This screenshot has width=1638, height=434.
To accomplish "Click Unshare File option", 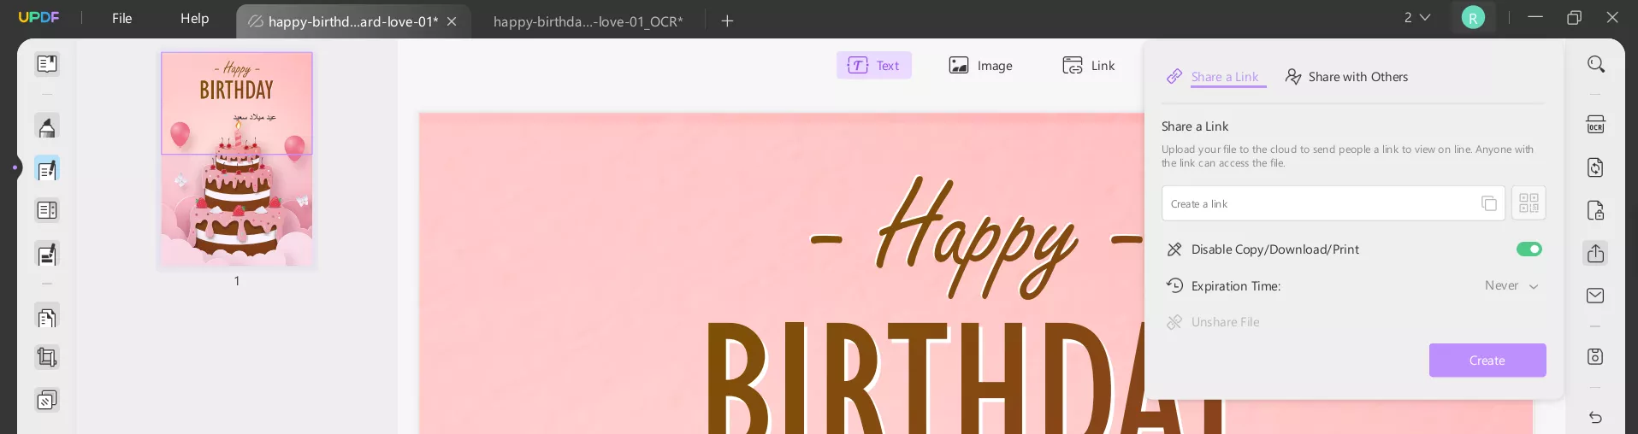I will tap(1213, 322).
